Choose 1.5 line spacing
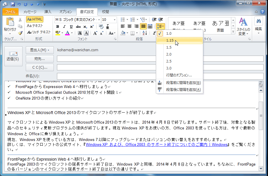This screenshot has width=268, height=176. (180, 47)
